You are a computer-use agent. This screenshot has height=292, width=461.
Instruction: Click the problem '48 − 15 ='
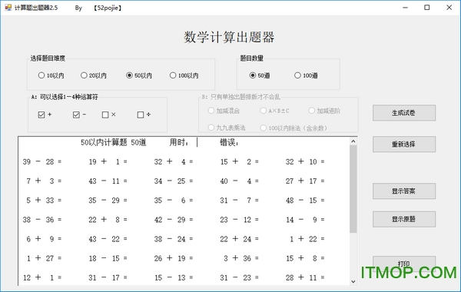click(305, 201)
